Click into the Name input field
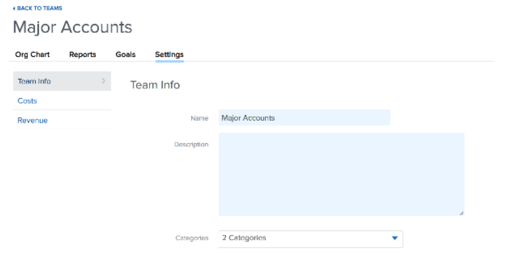 pyautogui.click(x=304, y=118)
